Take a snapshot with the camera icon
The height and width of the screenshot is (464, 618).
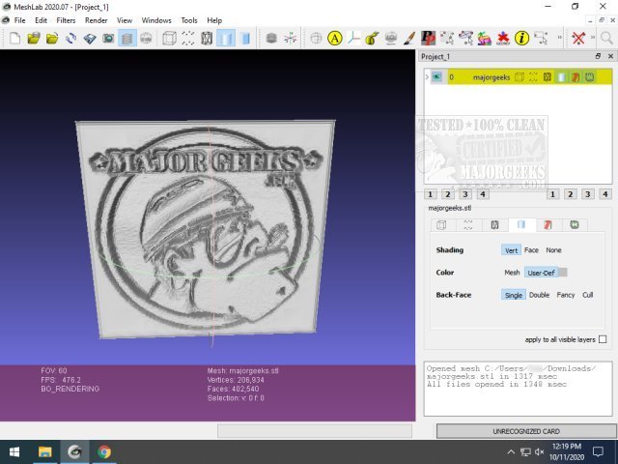(108, 39)
